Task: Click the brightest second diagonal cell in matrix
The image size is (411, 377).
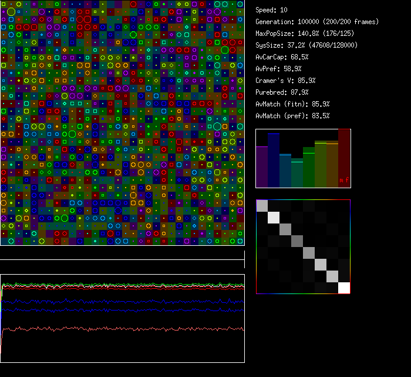Action: 274,218
